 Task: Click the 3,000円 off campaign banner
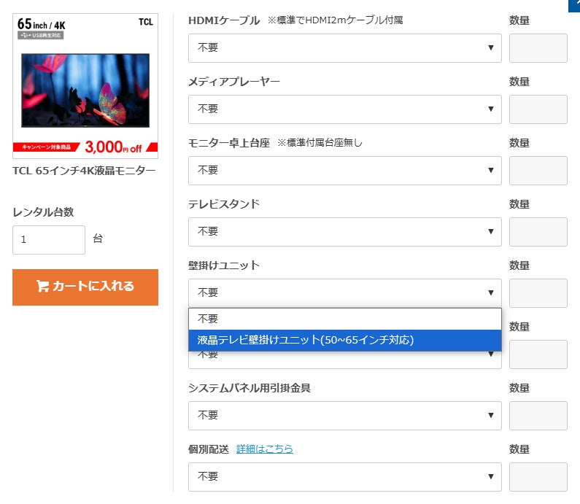85,147
